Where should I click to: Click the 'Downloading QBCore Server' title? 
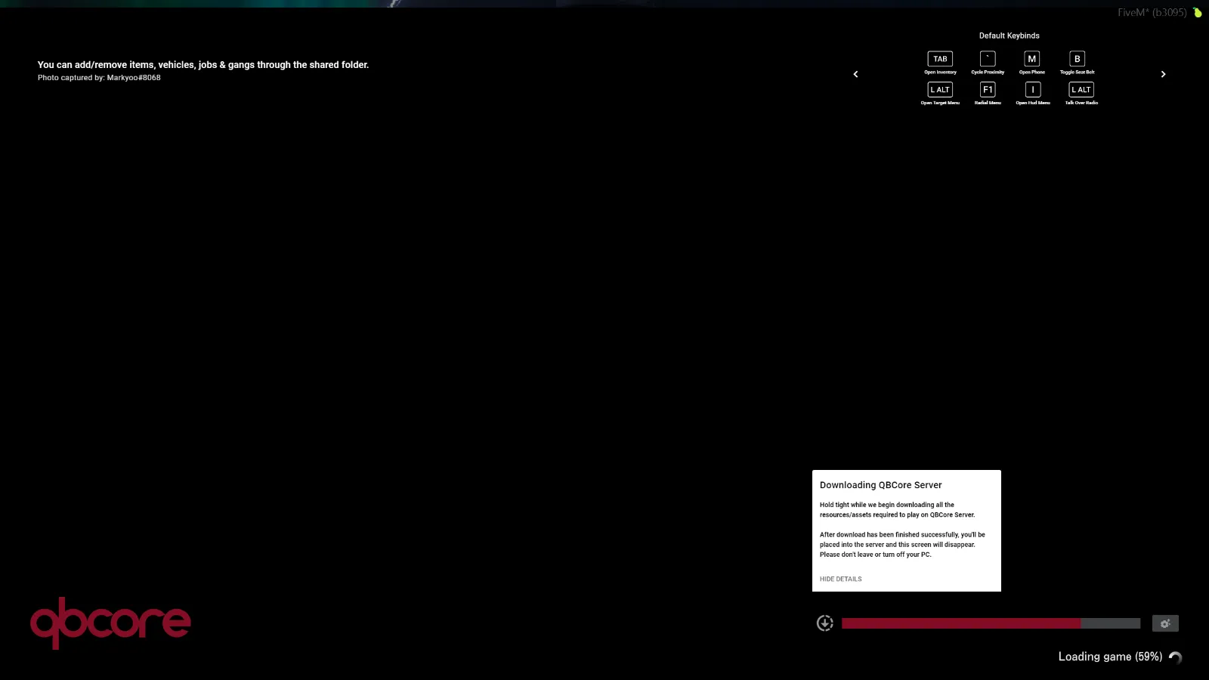pos(880,485)
